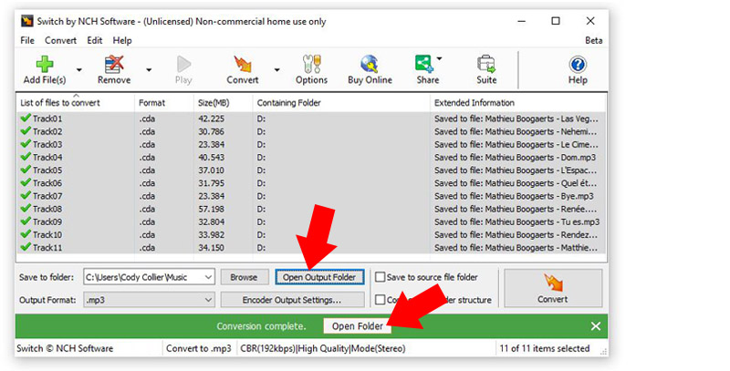Image resolution: width=730 pixels, height=371 pixels.
Task: Select the Track10 row
Action: [311, 235]
